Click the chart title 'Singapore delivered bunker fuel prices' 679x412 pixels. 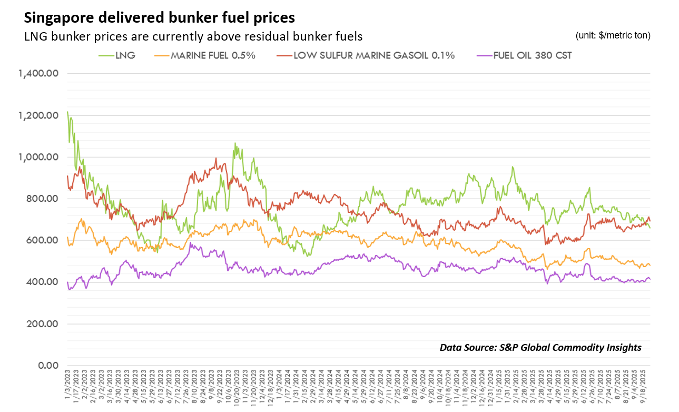coord(159,17)
